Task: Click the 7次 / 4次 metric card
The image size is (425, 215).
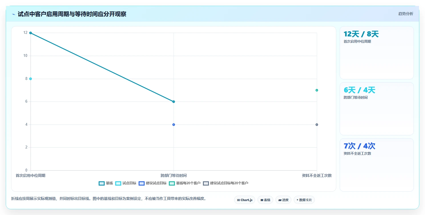Action: (376, 165)
